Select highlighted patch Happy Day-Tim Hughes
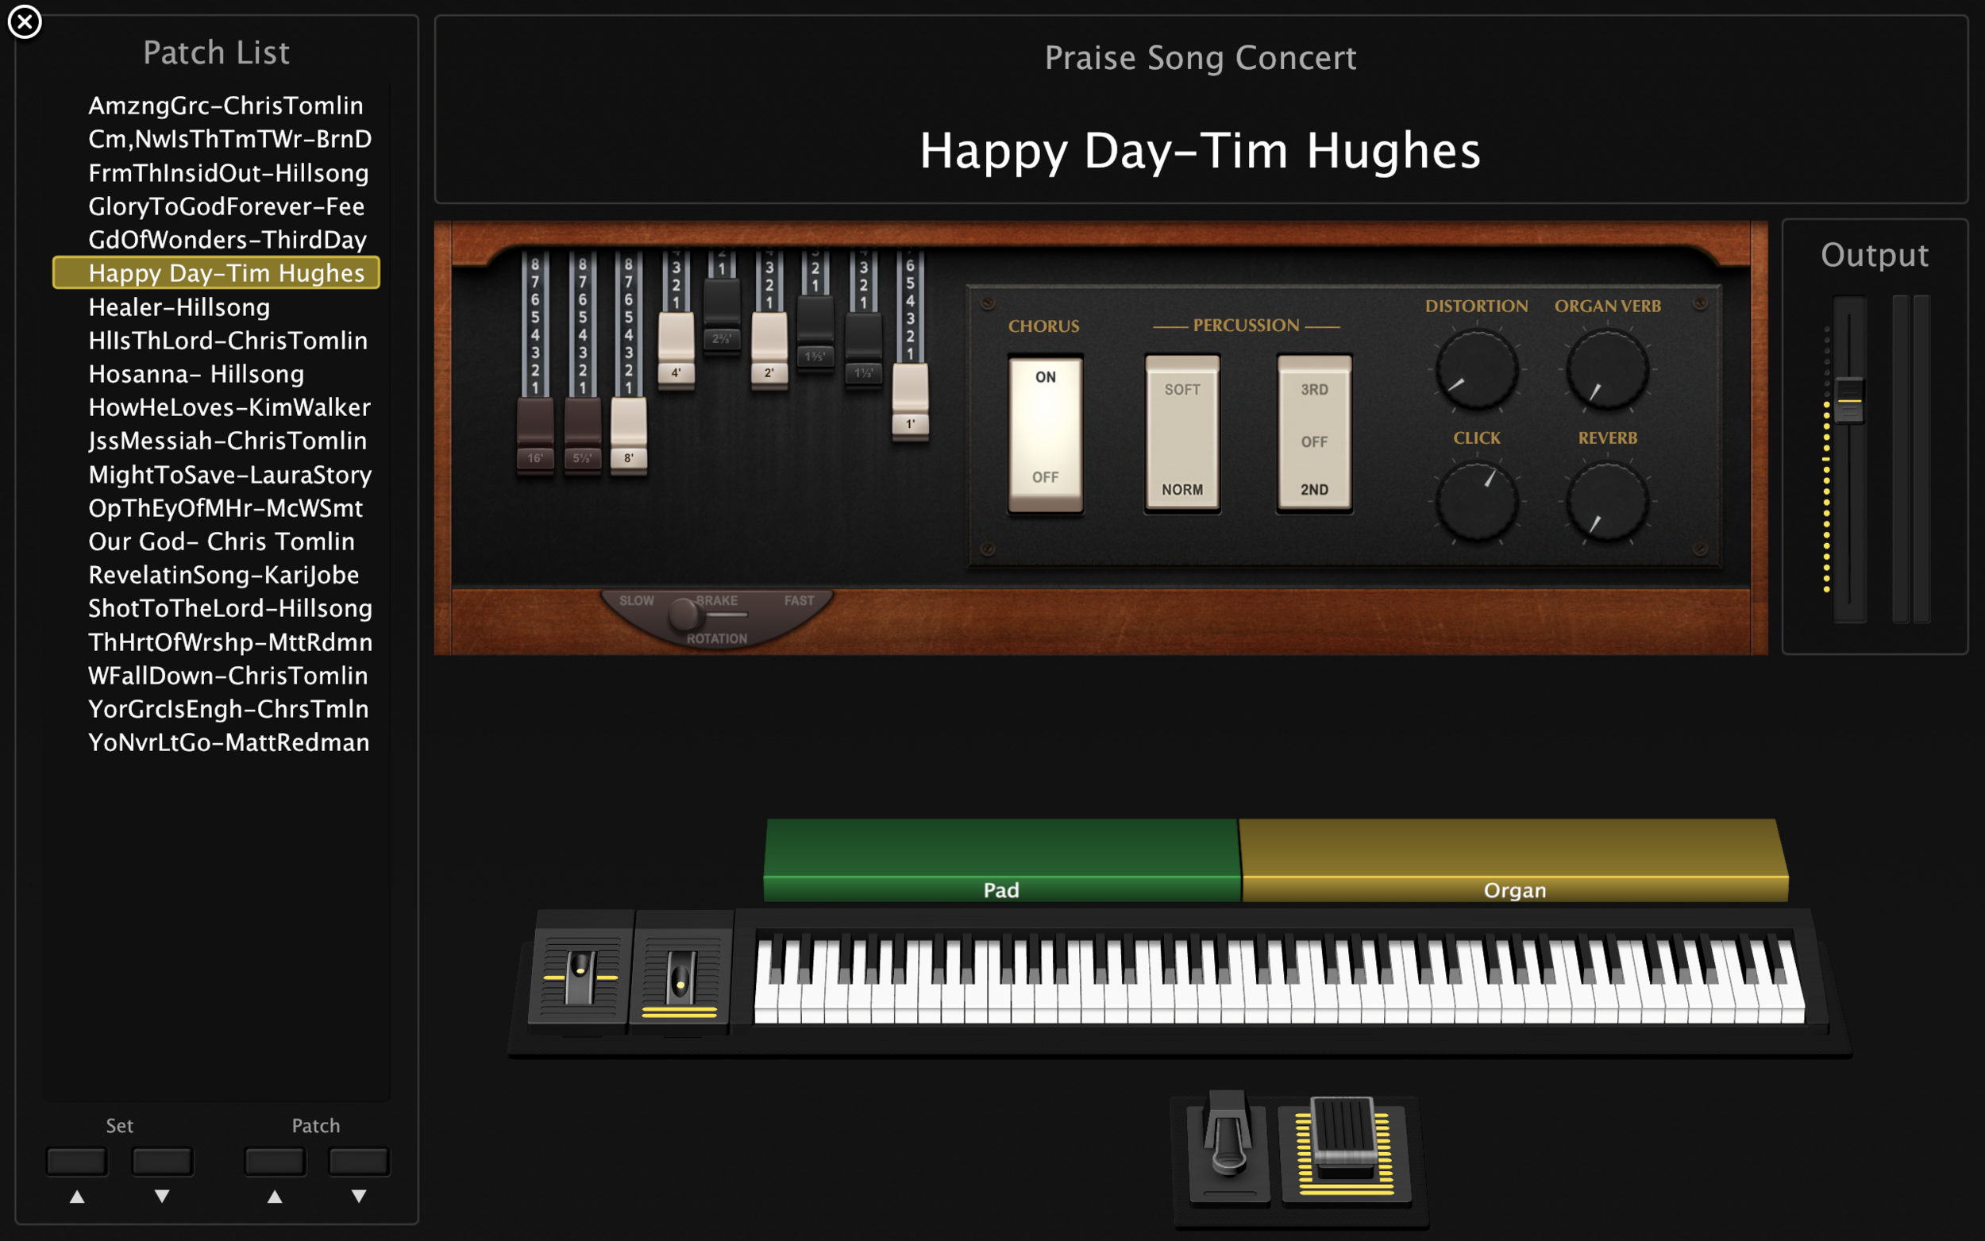This screenshot has width=1985, height=1241. (216, 272)
